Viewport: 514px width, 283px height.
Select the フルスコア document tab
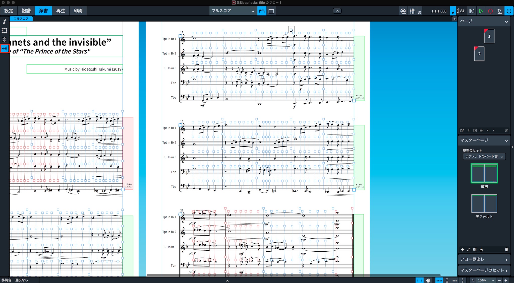(x=21, y=19)
